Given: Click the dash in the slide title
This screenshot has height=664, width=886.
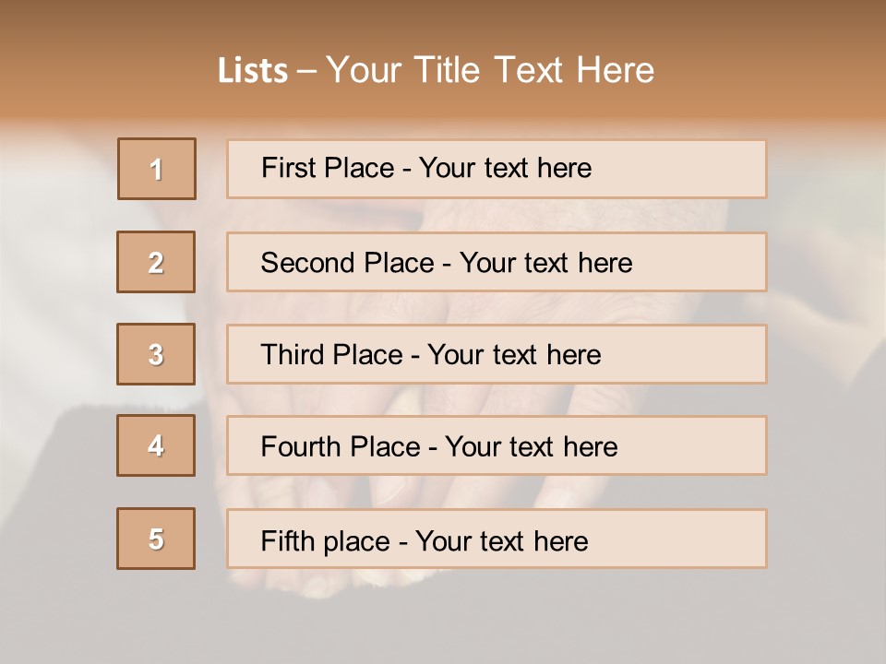Looking at the screenshot, I should coord(306,71).
